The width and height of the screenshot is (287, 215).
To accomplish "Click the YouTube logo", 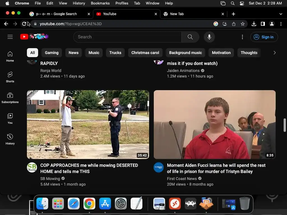I will 34,37.
